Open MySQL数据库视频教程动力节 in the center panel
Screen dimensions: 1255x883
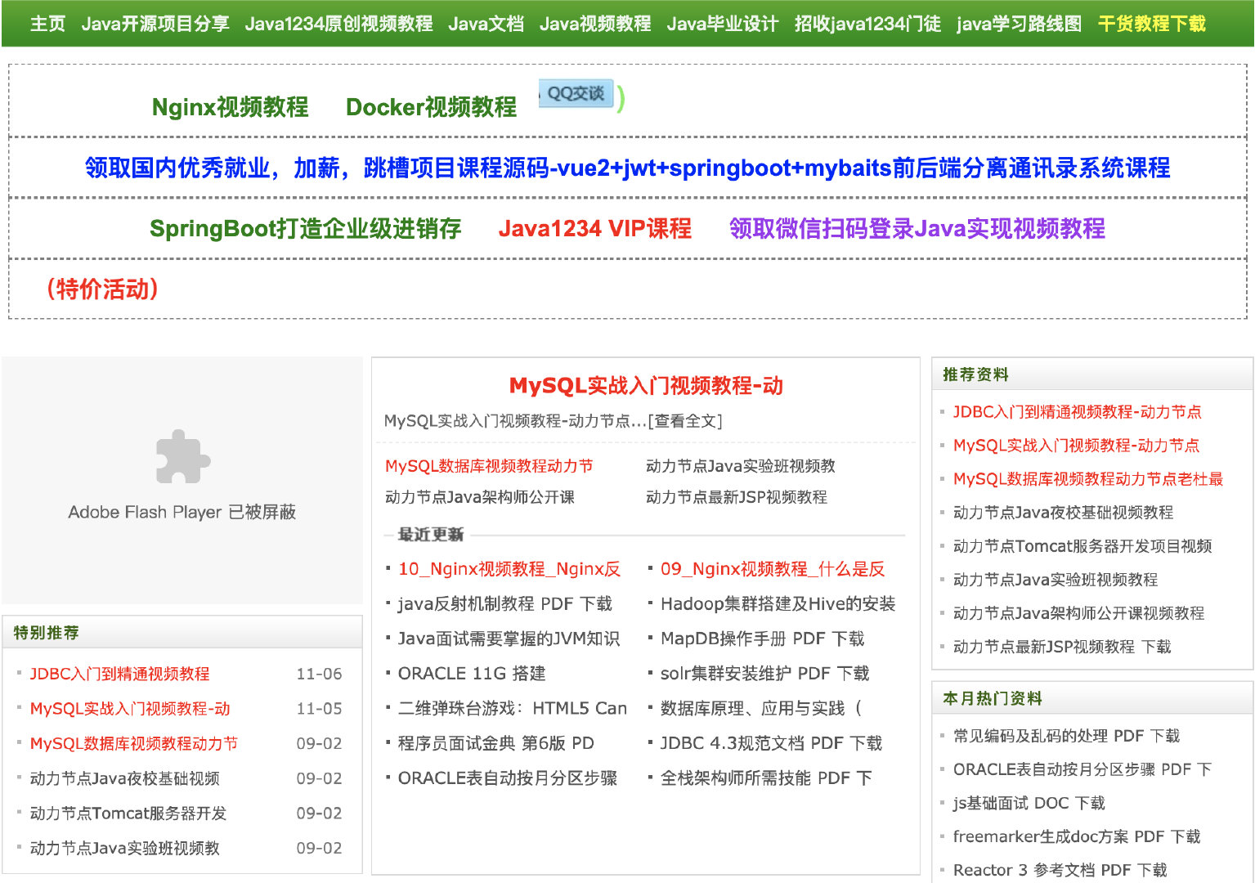[489, 466]
